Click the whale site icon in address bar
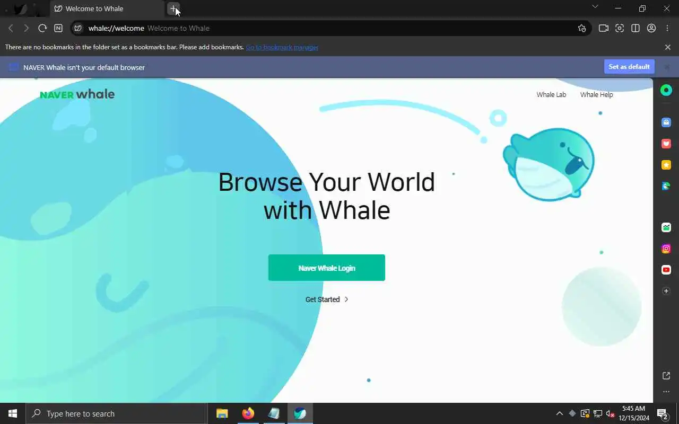Viewport: 679px width, 424px height. click(78, 28)
